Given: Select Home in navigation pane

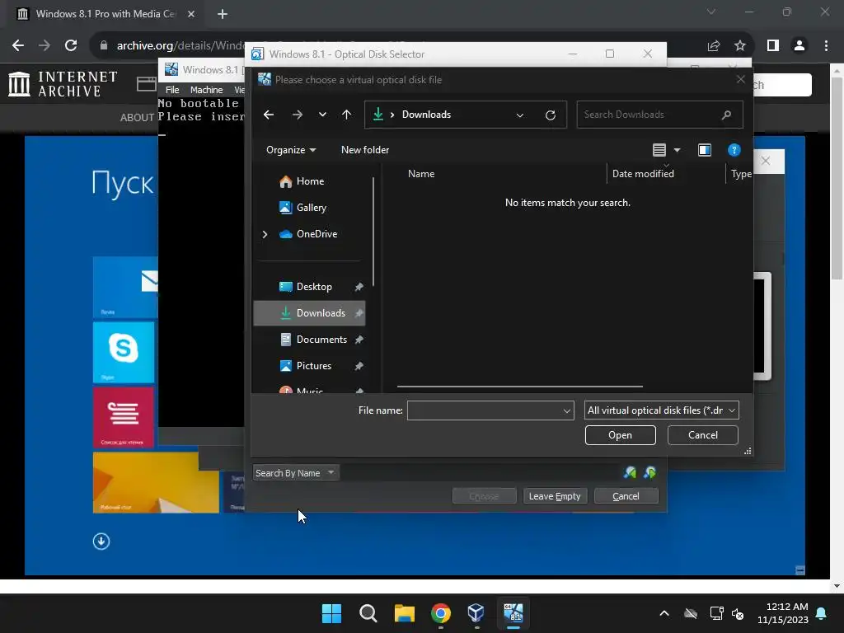Looking at the screenshot, I should (310, 181).
